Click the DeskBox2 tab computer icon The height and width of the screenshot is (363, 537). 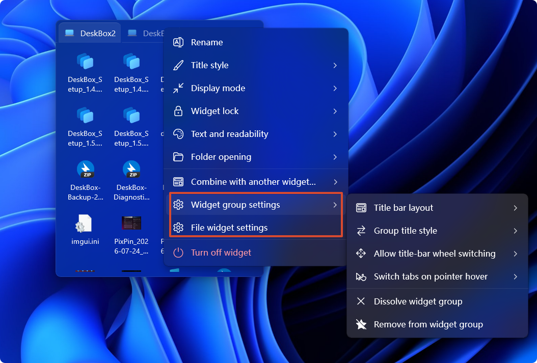coord(69,33)
